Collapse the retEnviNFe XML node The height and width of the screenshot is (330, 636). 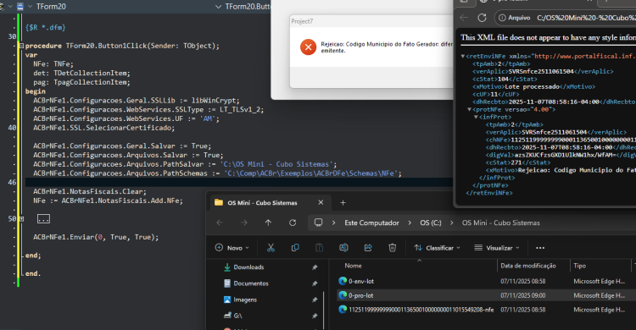click(463, 57)
